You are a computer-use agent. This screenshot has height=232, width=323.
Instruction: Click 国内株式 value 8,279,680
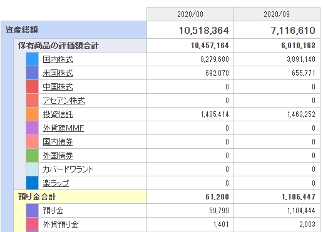[x=215, y=59]
